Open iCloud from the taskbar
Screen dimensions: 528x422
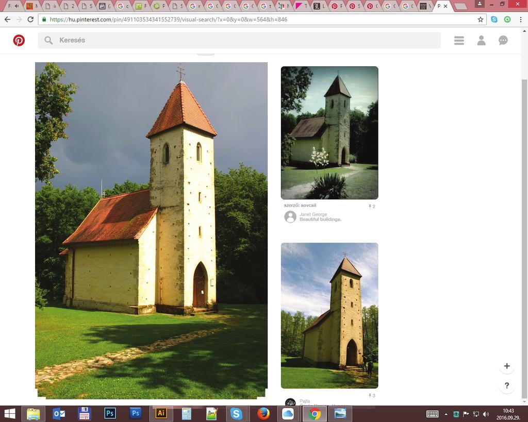pyautogui.click(x=288, y=414)
